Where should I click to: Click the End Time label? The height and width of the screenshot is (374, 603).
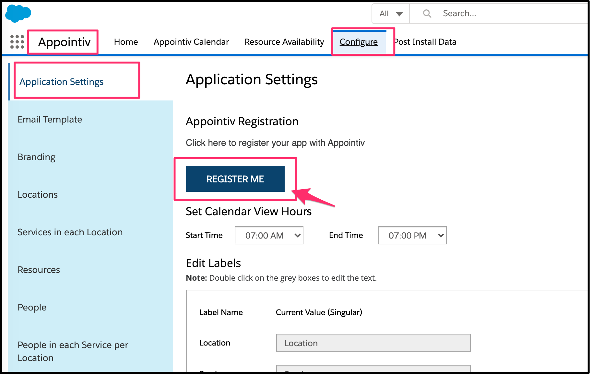click(346, 235)
